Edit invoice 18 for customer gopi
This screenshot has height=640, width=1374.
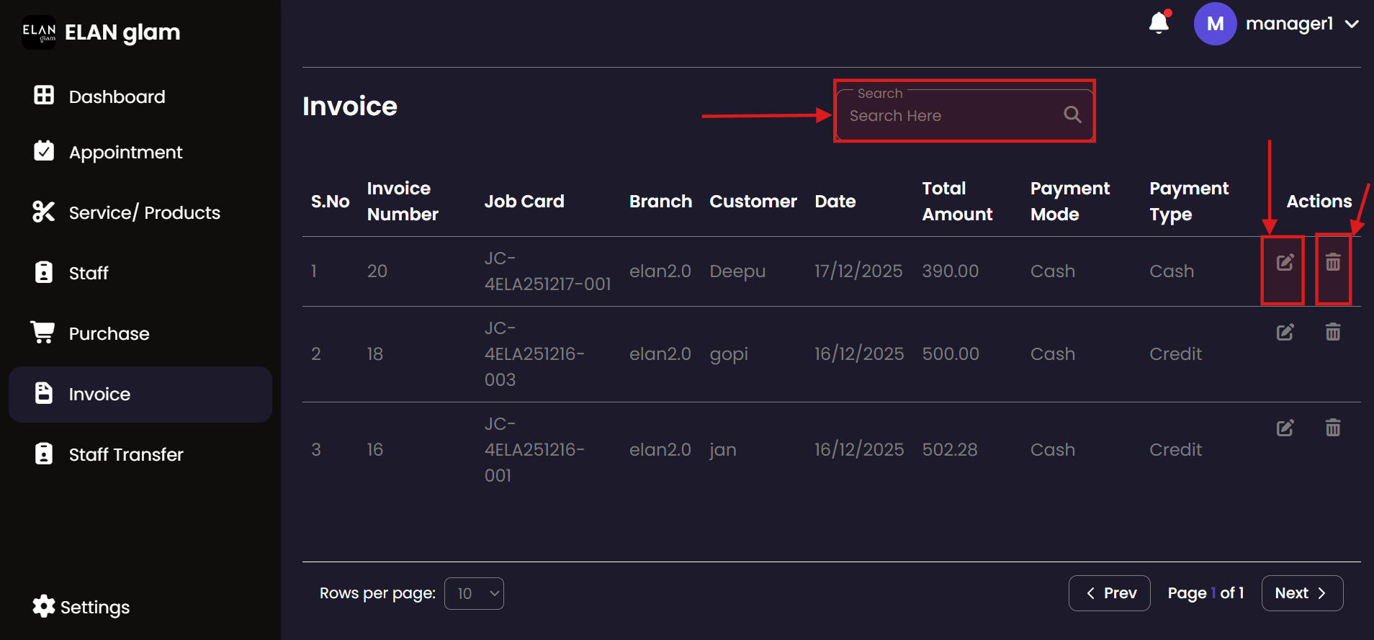coord(1285,333)
